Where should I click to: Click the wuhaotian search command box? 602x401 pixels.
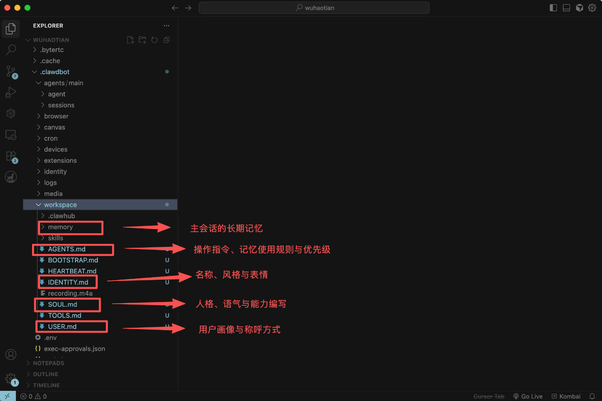(x=314, y=8)
